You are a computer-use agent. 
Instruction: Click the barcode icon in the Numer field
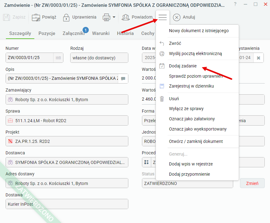click(58, 58)
